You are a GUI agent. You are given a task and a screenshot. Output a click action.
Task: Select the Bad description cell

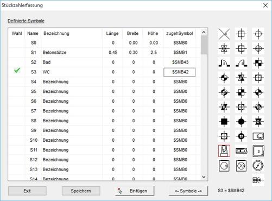pos(72,62)
